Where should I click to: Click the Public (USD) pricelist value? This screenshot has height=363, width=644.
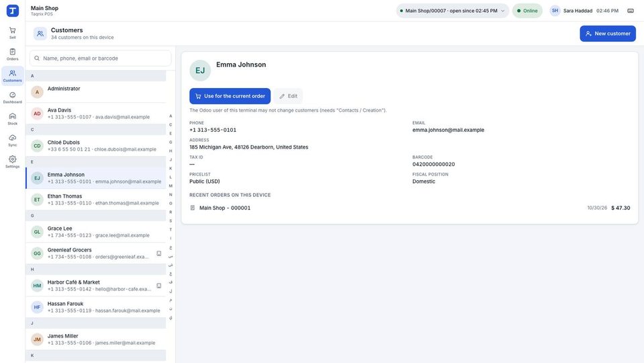coord(205,182)
